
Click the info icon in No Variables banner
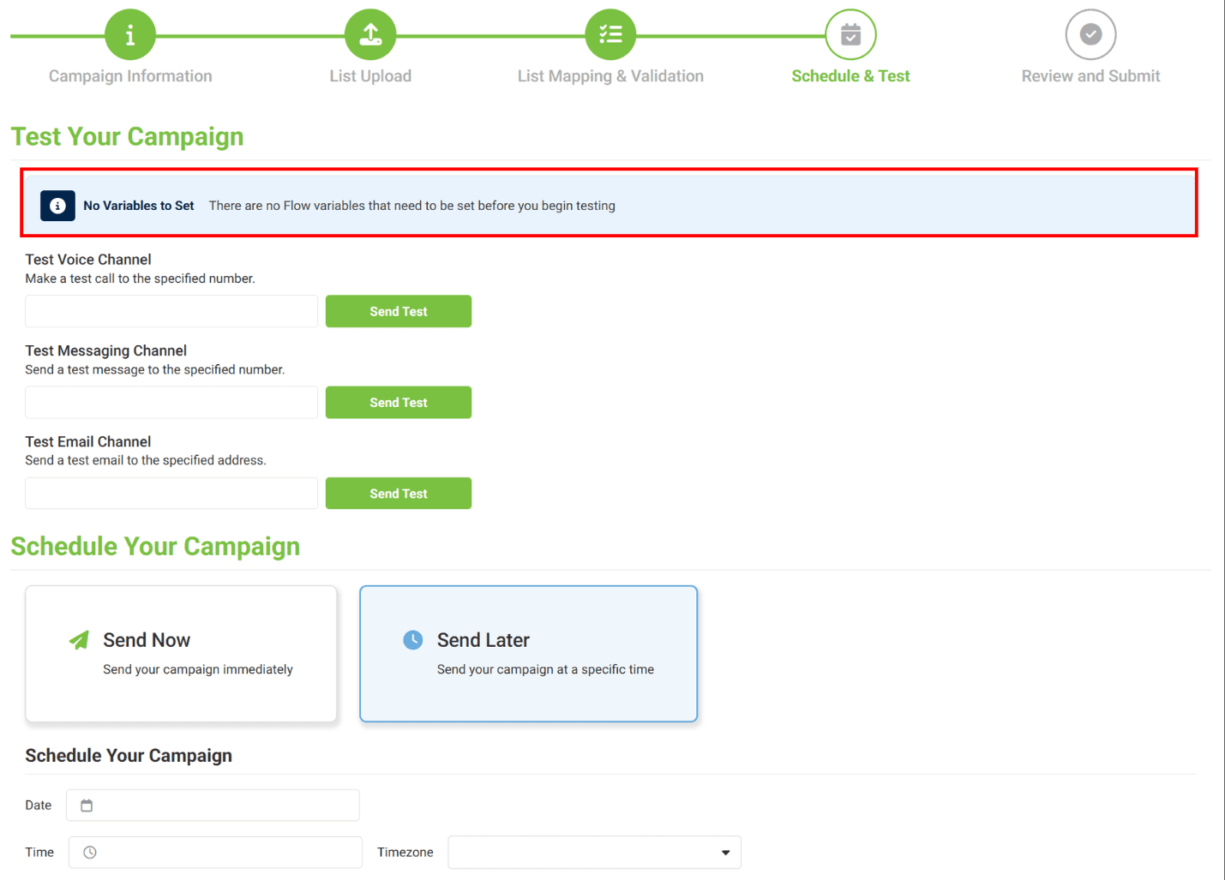pos(57,206)
